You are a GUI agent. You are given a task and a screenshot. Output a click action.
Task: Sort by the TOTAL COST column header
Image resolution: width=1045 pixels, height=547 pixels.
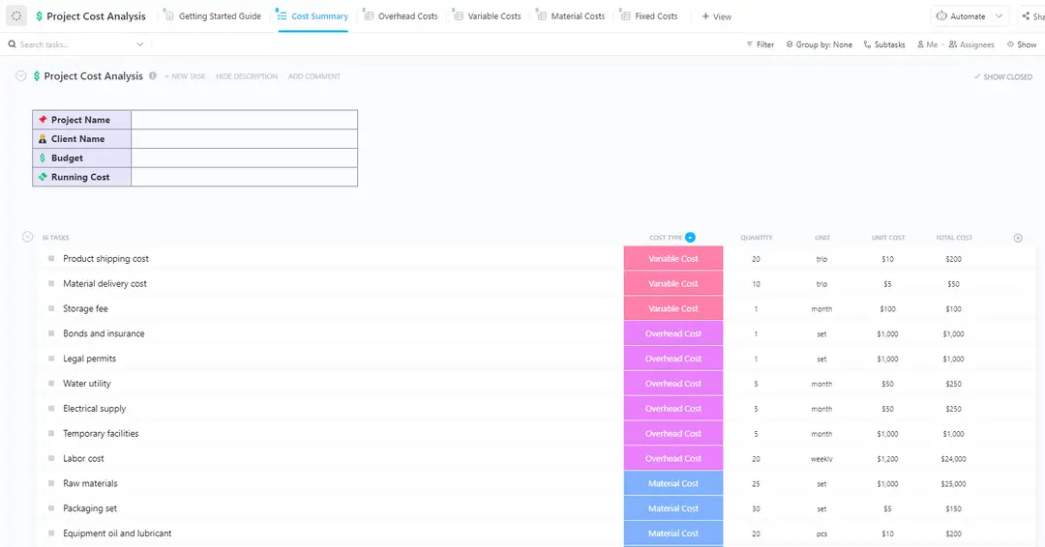tap(954, 238)
